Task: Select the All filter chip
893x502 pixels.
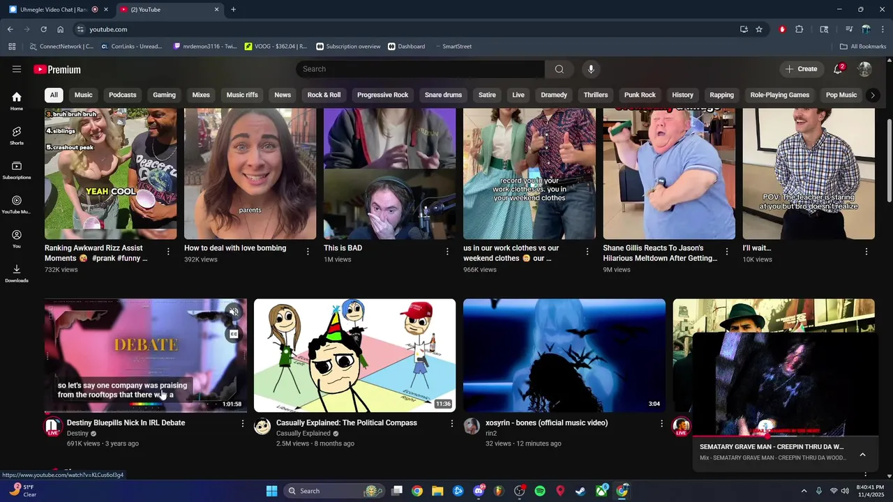Action: click(54, 95)
